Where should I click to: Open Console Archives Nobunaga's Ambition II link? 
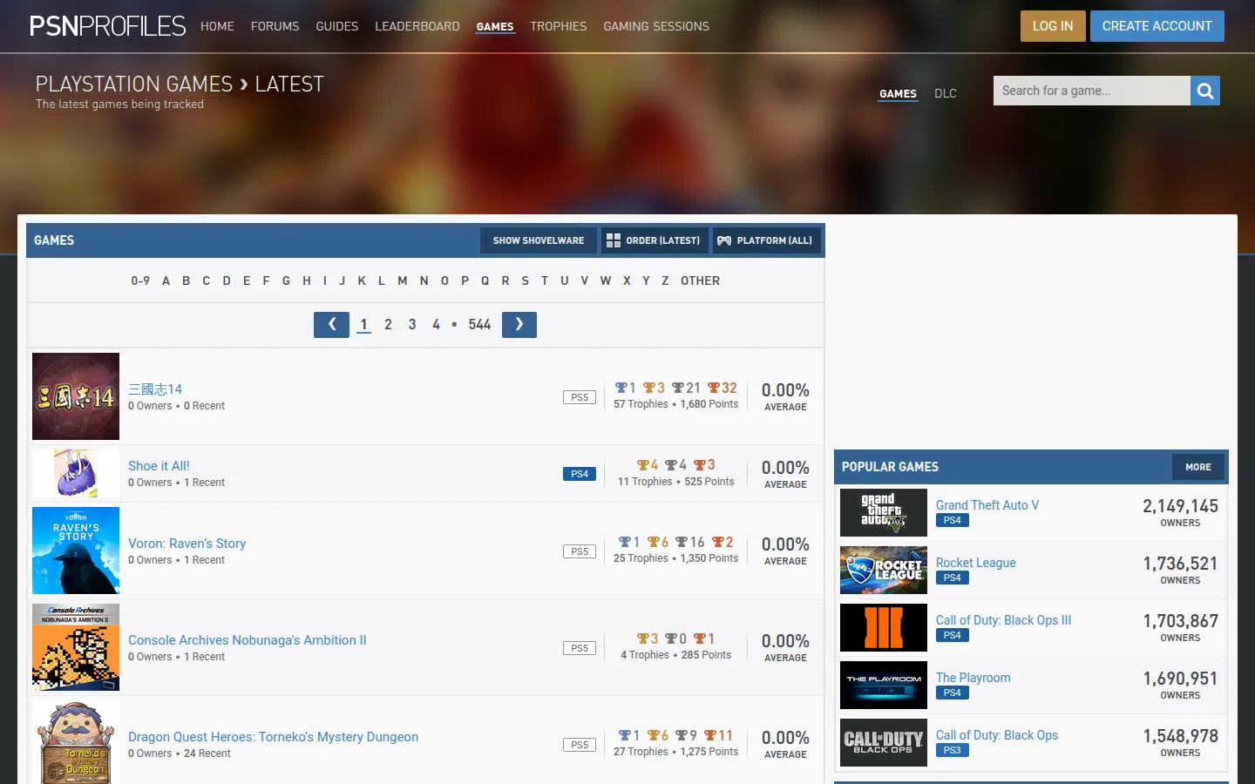[x=247, y=640]
